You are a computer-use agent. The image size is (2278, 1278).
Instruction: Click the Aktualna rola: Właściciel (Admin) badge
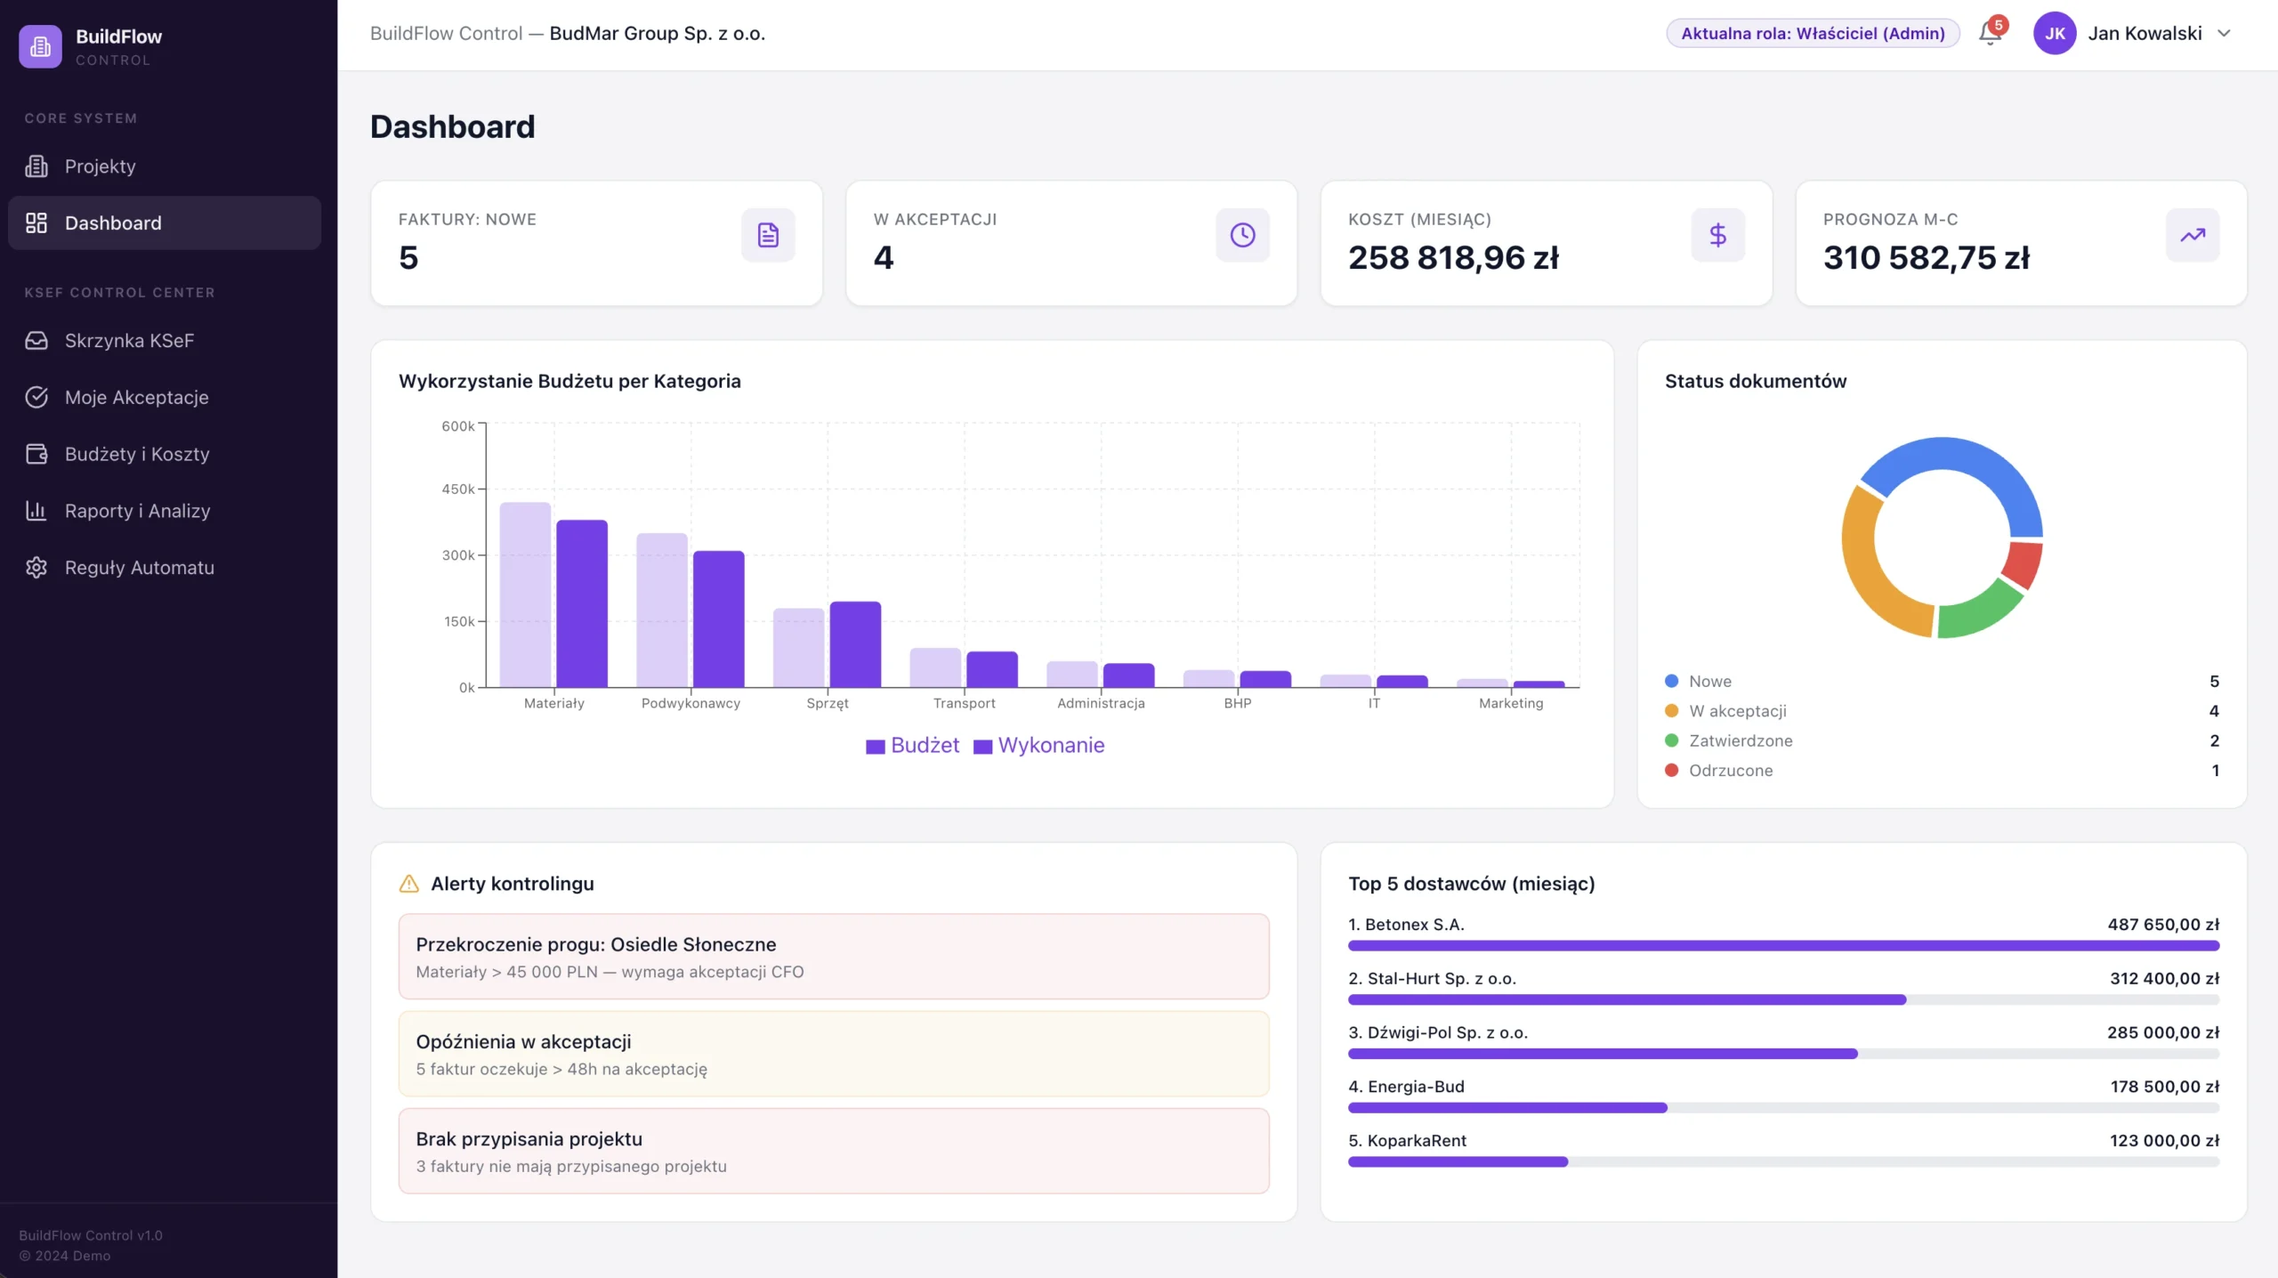[1813, 34]
